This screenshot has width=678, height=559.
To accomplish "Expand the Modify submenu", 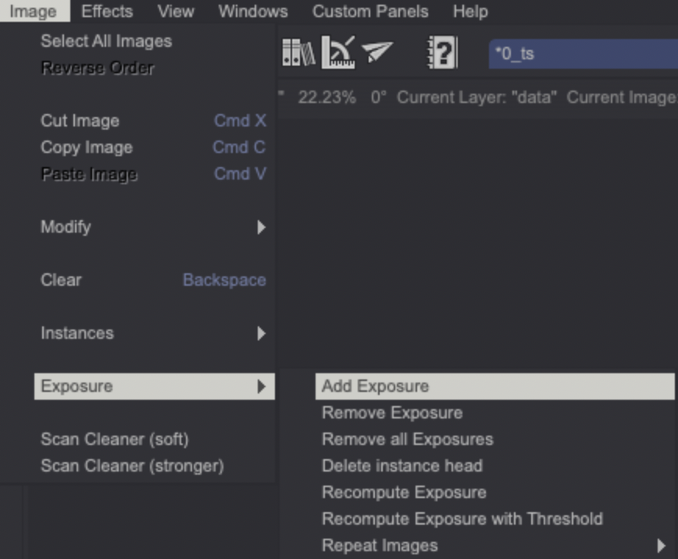I will coord(263,227).
